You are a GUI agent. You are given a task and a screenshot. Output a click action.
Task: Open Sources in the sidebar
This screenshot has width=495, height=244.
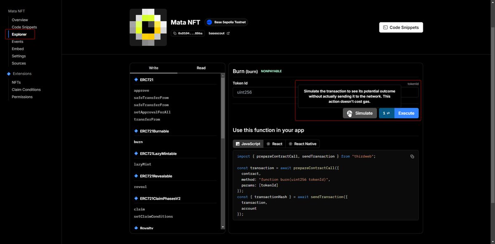click(19, 63)
